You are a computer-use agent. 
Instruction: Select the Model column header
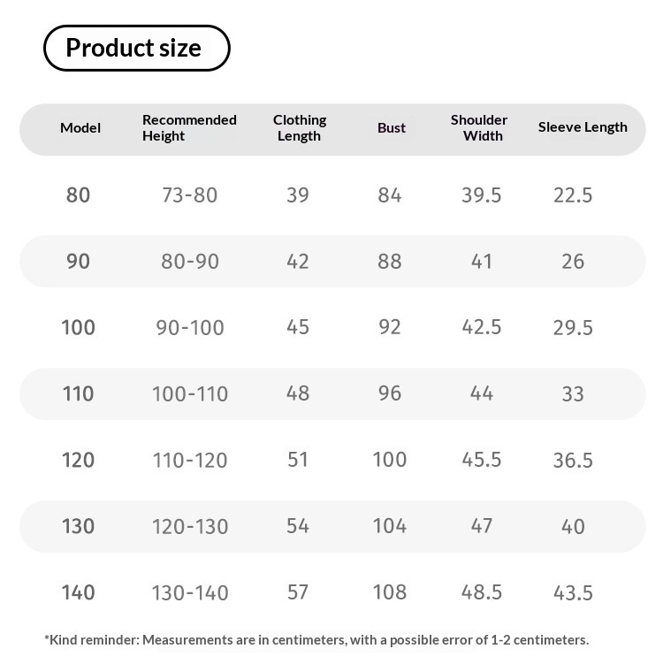pos(80,128)
